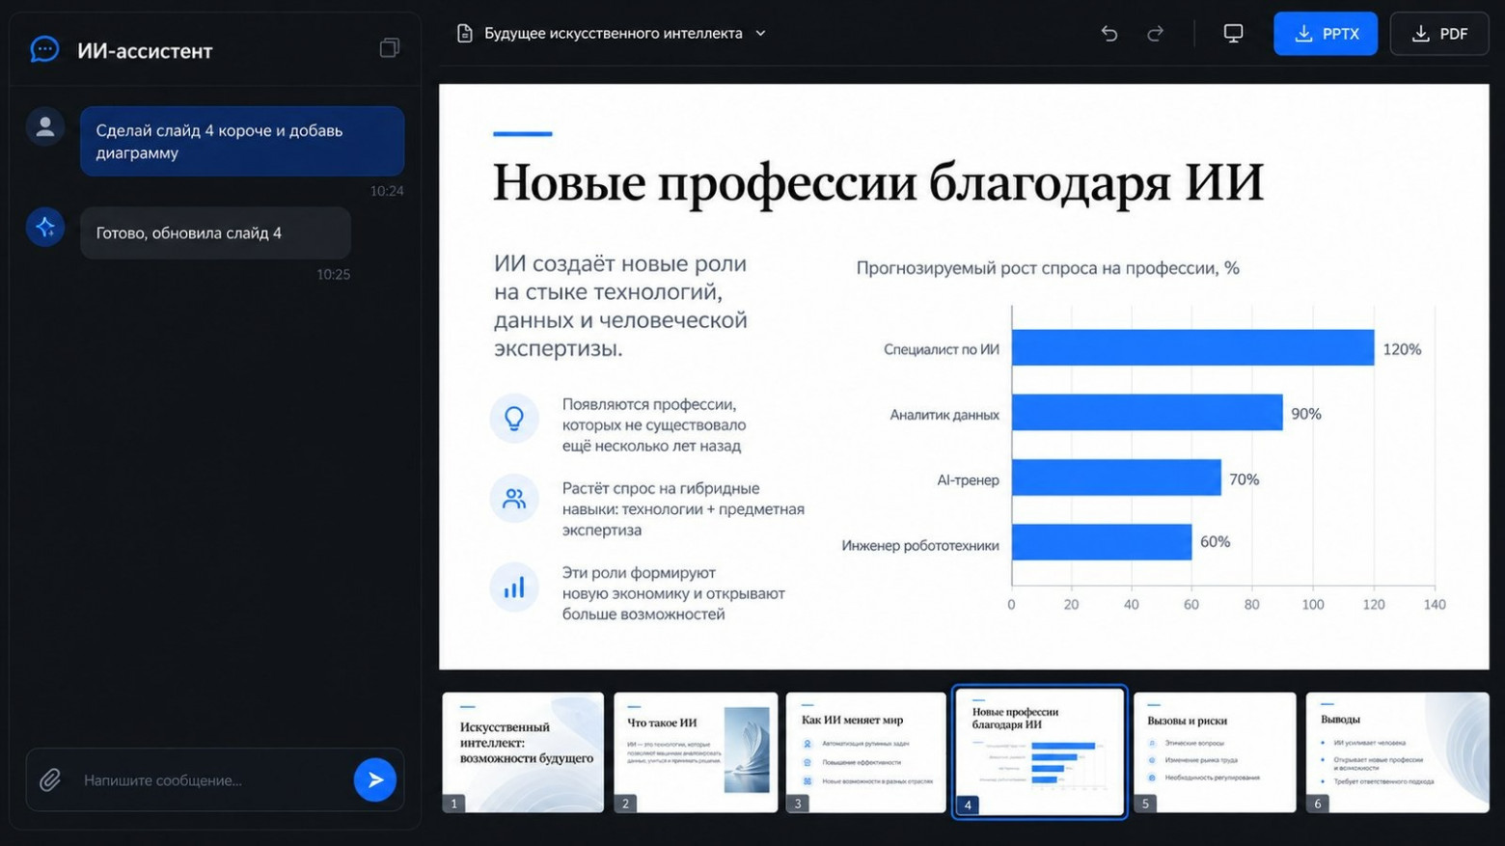Click the chart title 'Прогнозируемый рост спроса'
This screenshot has width=1505, height=846.
tap(1048, 268)
